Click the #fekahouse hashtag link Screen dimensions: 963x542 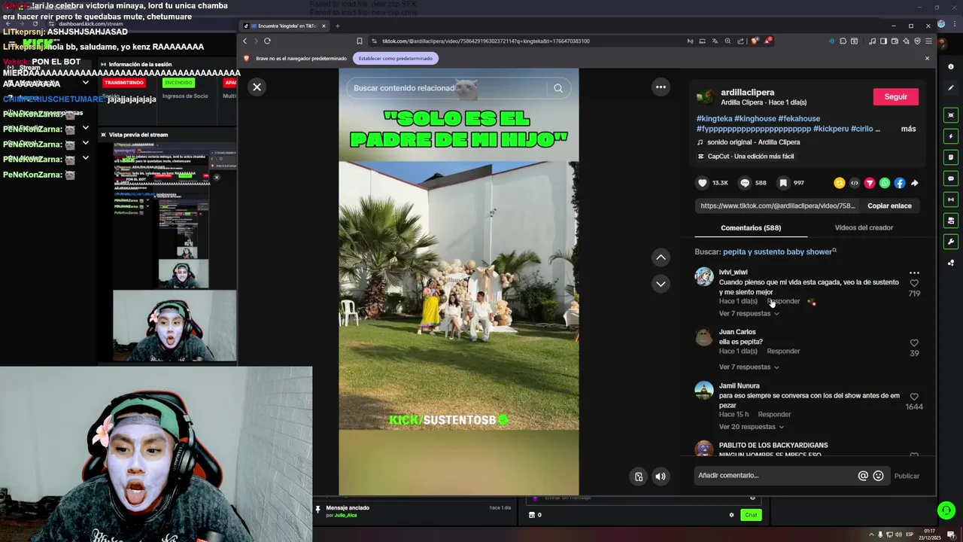click(799, 119)
